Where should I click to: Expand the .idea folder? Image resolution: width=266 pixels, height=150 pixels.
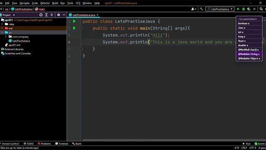click(2, 24)
